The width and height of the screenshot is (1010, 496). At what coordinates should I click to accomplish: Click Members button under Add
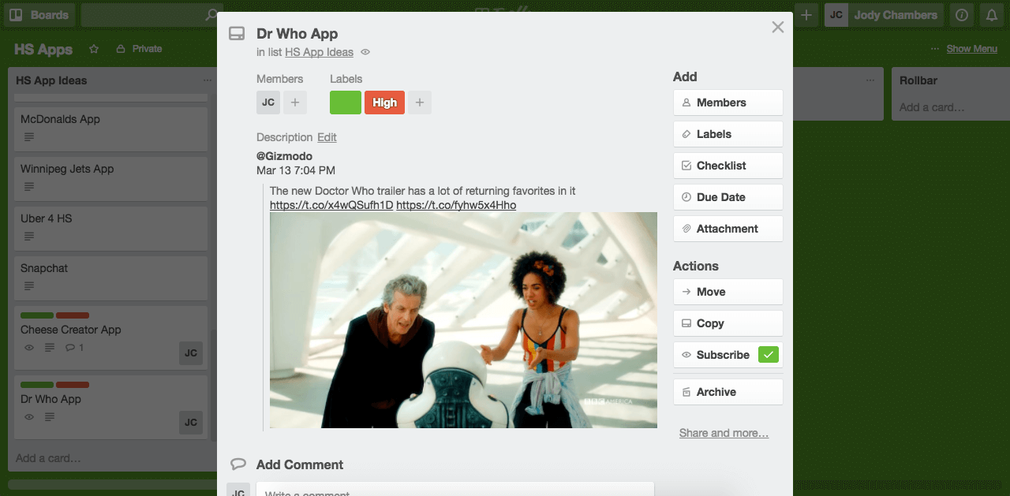coord(728,103)
